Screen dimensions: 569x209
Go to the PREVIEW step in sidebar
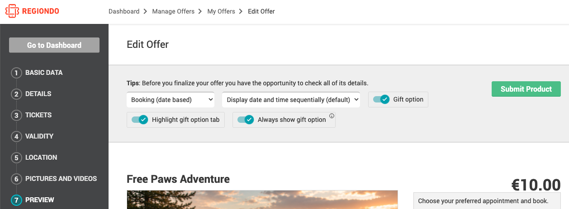[40, 200]
